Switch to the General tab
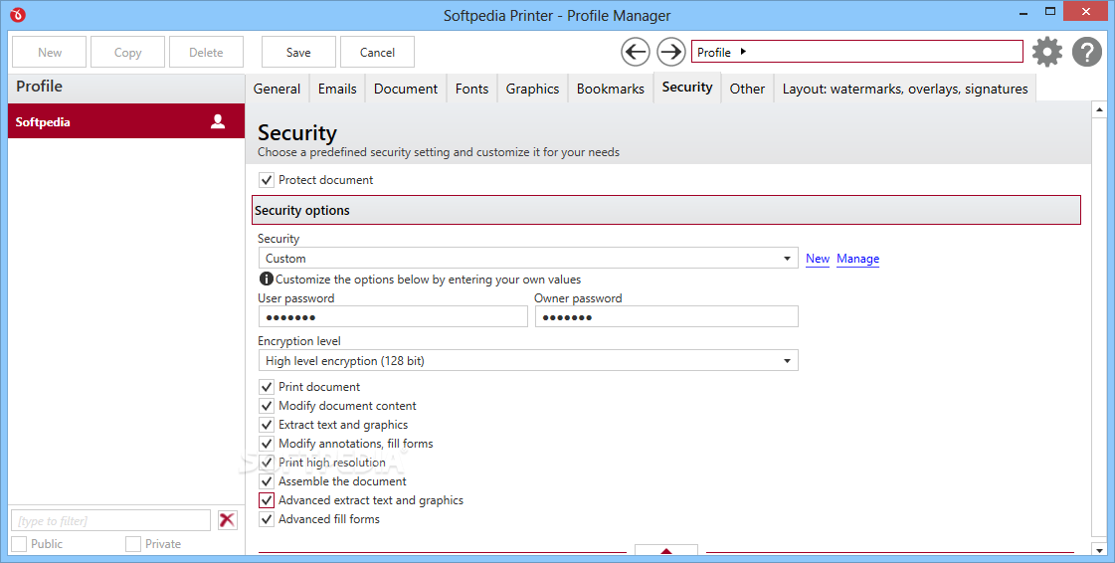Image resolution: width=1115 pixels, height=563 pixels. coord(277,89)
